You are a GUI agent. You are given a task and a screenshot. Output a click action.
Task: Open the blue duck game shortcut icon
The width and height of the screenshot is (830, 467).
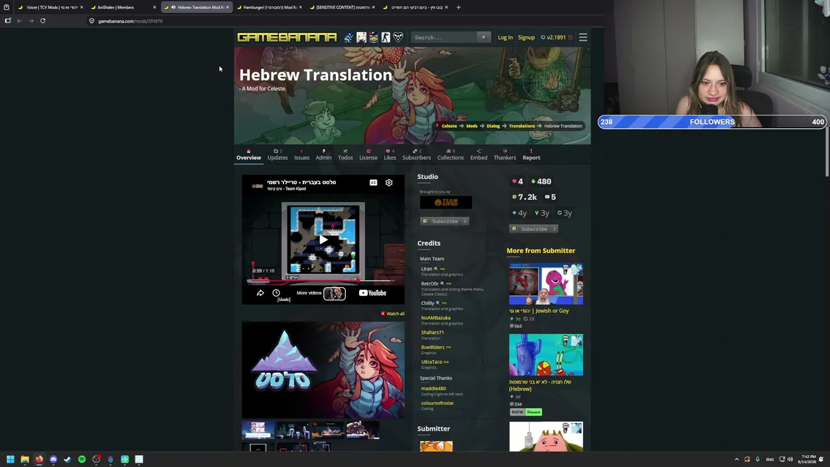coord(373,38)
